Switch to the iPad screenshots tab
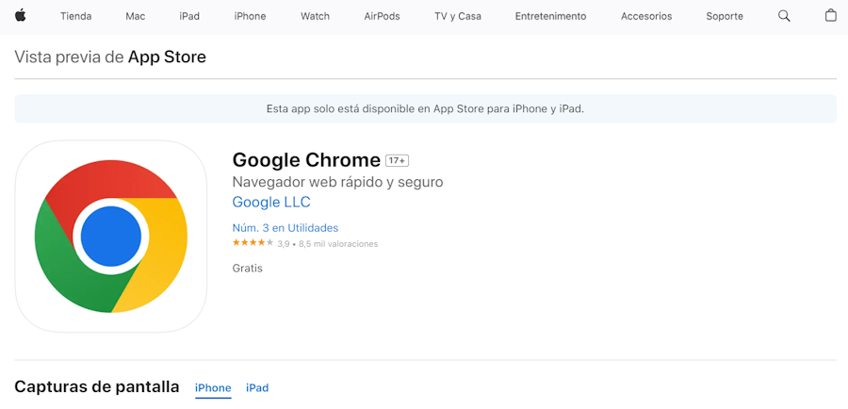This screenshot has width=848, height=409. pyautogui.click(x=257, y=388)
